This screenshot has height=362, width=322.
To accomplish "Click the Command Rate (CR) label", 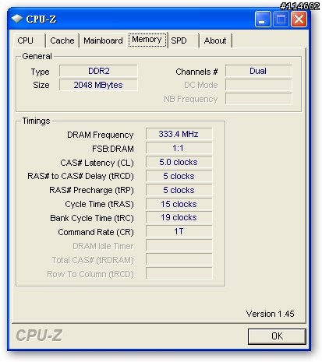I will coord(96,233).
